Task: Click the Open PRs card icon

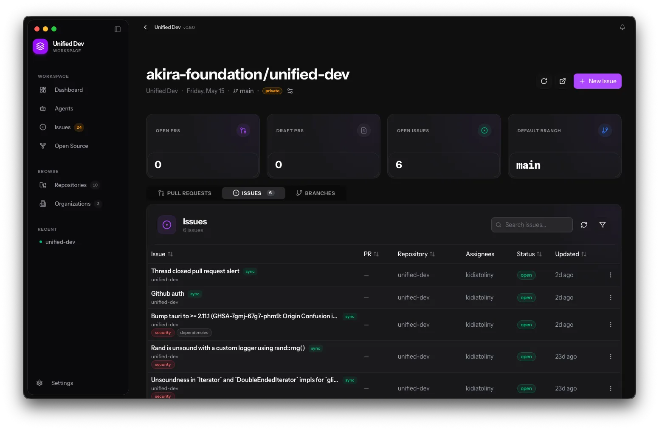Action: click(x=243, y=130)
